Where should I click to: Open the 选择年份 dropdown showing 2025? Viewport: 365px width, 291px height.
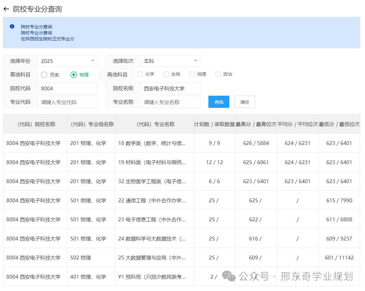pos(67,61)
